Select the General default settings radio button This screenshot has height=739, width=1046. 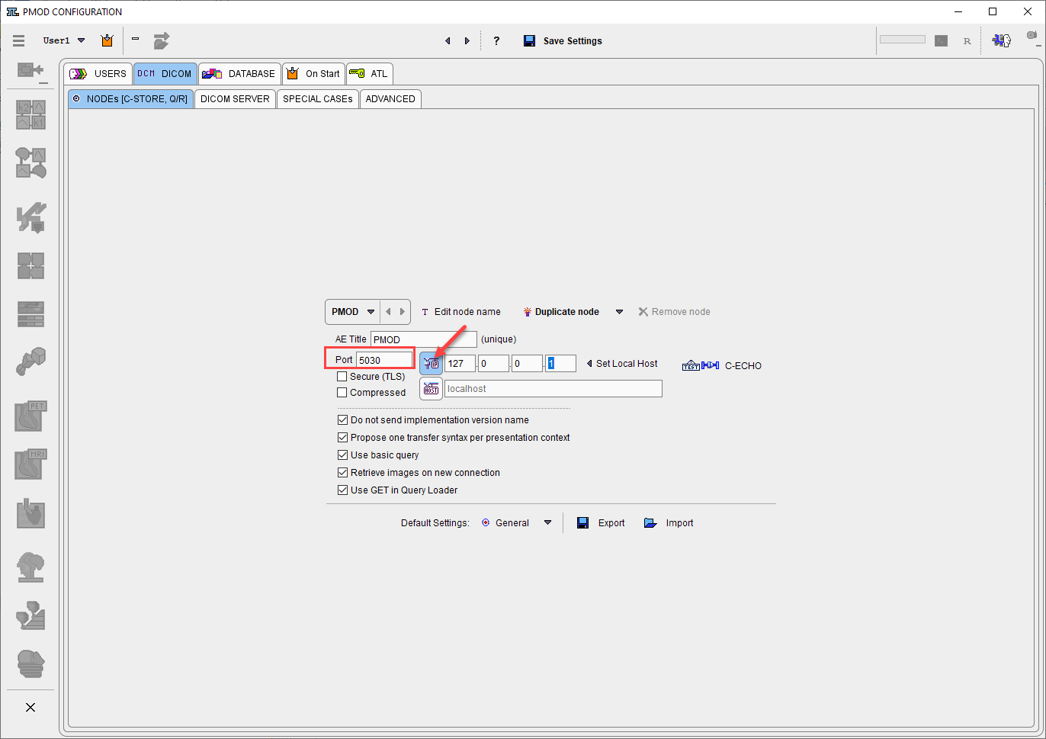point(486,523)
